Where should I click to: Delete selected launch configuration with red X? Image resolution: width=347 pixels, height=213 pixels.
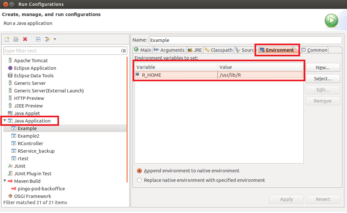click(x=25, y=39)
